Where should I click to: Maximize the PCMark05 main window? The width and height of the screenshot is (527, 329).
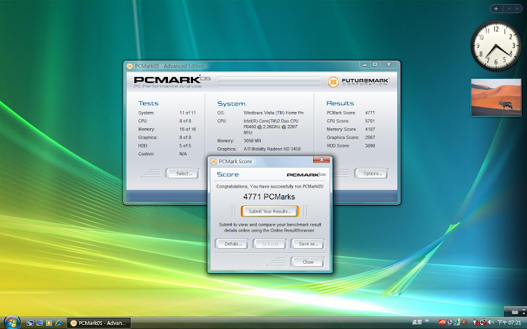(375, 64)
